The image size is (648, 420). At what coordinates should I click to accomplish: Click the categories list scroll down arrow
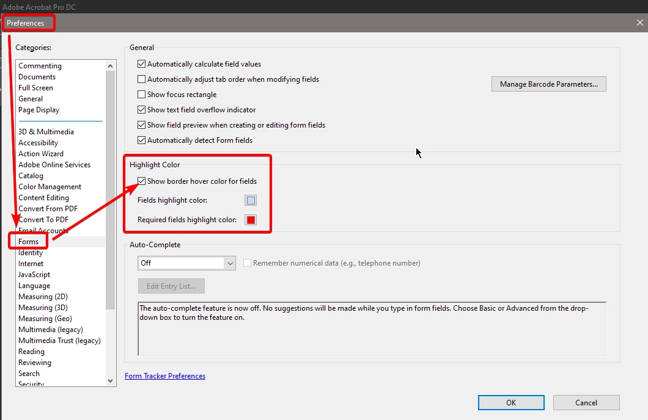110,381
